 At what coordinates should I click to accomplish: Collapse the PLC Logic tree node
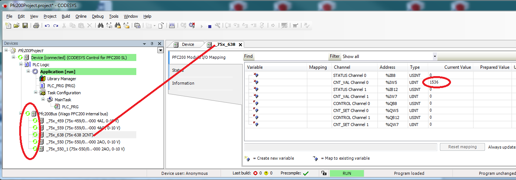coord(21,65)
